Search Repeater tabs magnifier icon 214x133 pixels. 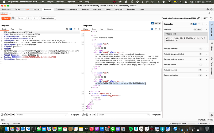click(x=209, y=13)
